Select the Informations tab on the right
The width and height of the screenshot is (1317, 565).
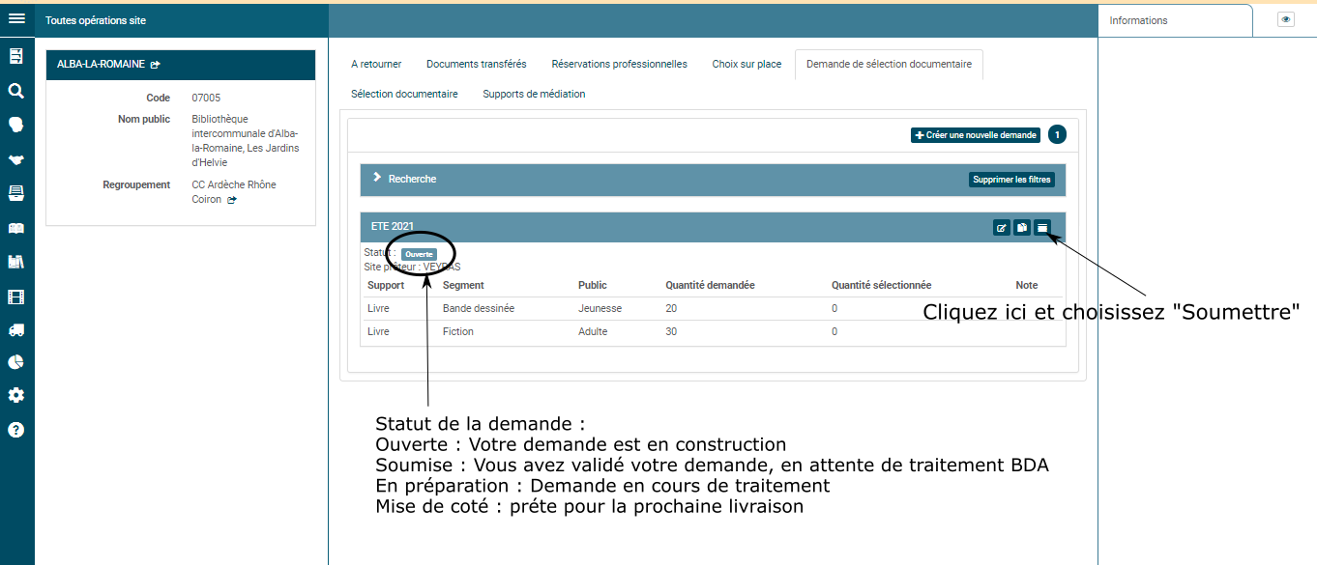coord(1175,20)
